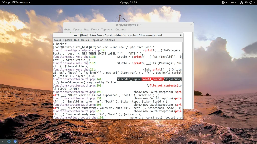Click the volume speaker icon
Image resolution: width=257 pixels, height=144 pixels.
point(246,2)
